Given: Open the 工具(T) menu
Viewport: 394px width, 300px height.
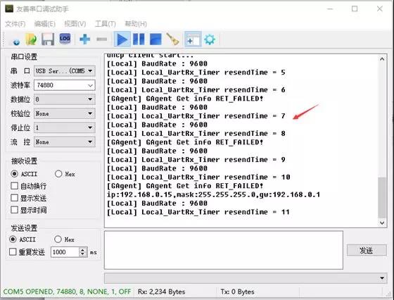Looking at the screenshot, I should (106, 24).
